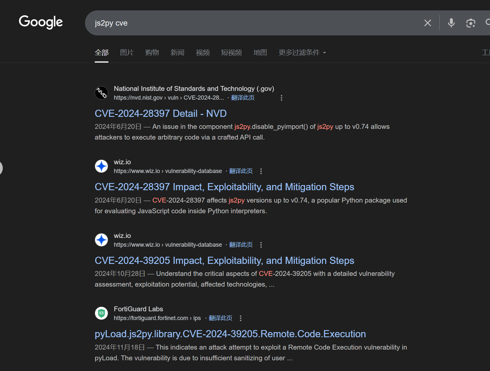Click the FortiGuard Labs favicon
This screenshot has height=371, width=490.
click(x=101, y=313)
